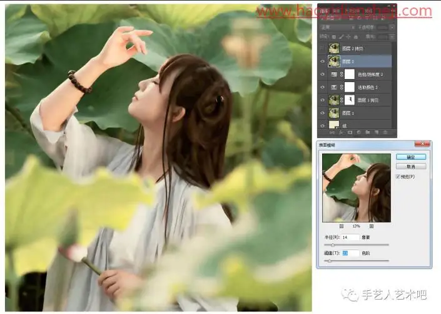
Task: Lock image pixels brush icon
Action: tap(341, 36)
